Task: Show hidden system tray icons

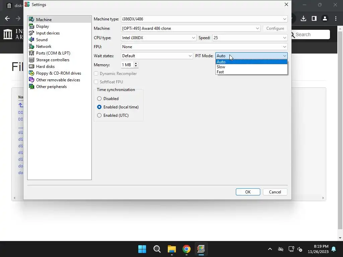Action: (x=270, y=249)
